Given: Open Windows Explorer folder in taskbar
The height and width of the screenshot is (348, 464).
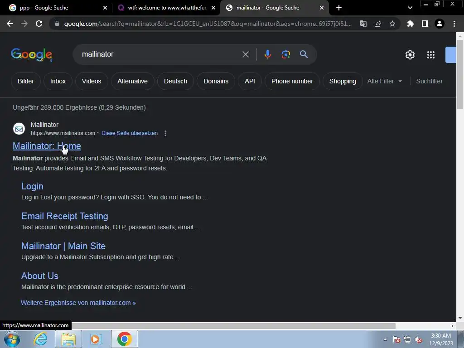Looking at the screenshot, I should pyautogui.click(x=68, y=339).
